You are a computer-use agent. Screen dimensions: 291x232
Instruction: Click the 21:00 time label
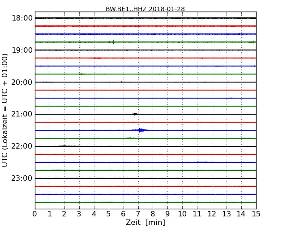pyautogui.click(x=22, y=114)
